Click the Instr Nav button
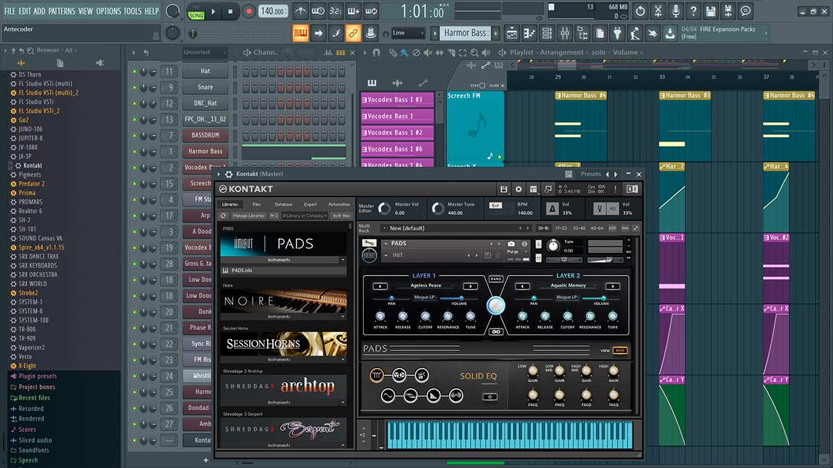 [342, 216]
